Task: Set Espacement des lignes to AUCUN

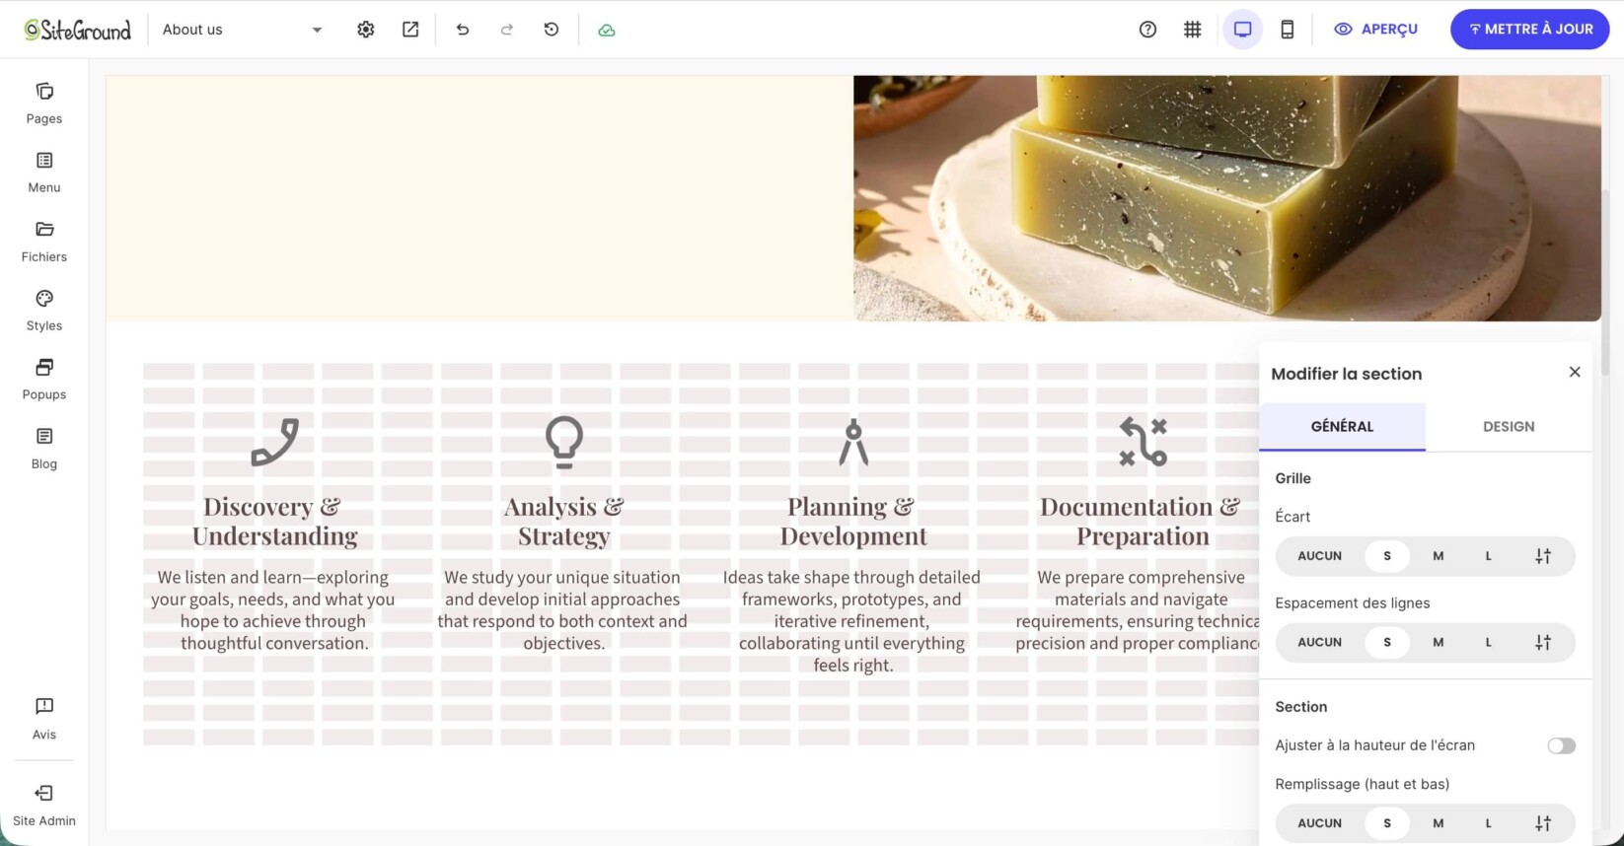Action: (x=1320, y=643)
